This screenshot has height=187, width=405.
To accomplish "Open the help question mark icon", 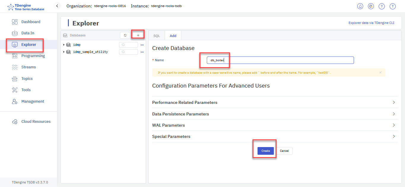I will pos(382,6).
